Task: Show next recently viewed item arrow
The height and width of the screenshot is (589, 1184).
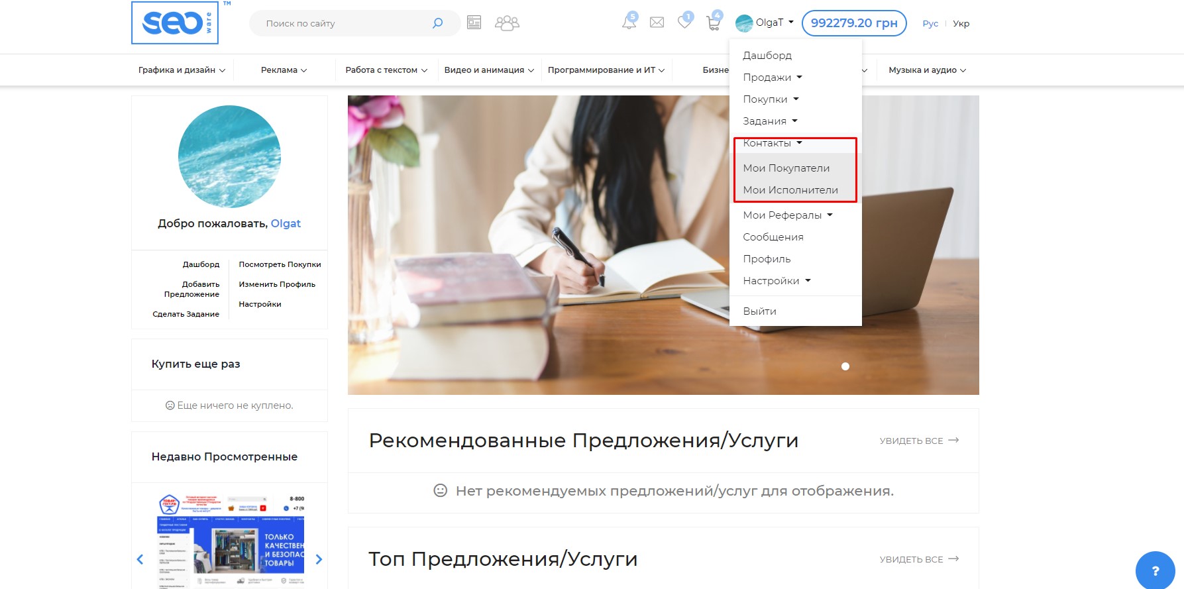Action: [x=319, y=559]
